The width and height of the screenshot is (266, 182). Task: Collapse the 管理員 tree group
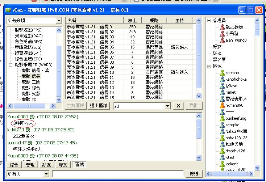pyautogui.click(x=209, y=21)
